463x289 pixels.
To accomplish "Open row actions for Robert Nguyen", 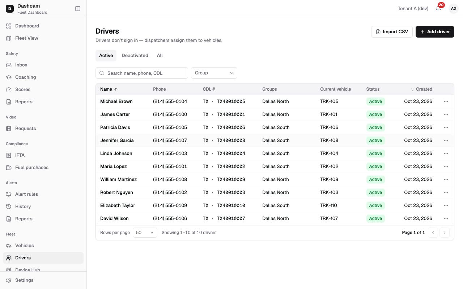I will [x=446, y=193].
